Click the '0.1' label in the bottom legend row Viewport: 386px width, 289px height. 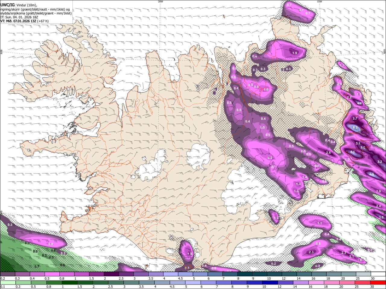(2, 287)
